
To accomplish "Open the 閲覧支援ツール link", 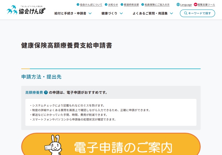I will (206, 5).
